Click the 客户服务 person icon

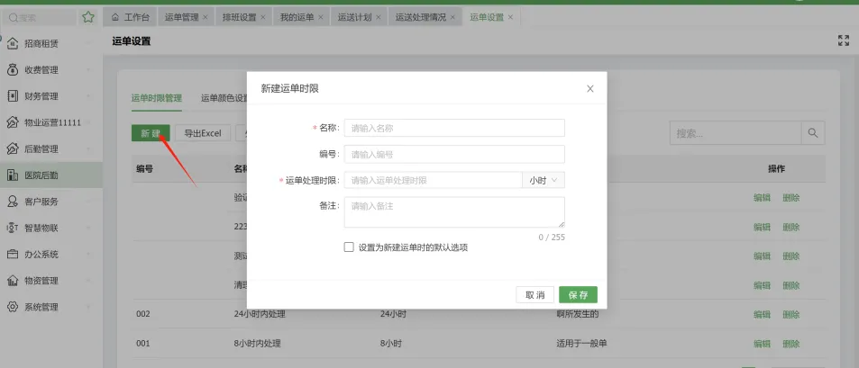click(x=13, y=202)
